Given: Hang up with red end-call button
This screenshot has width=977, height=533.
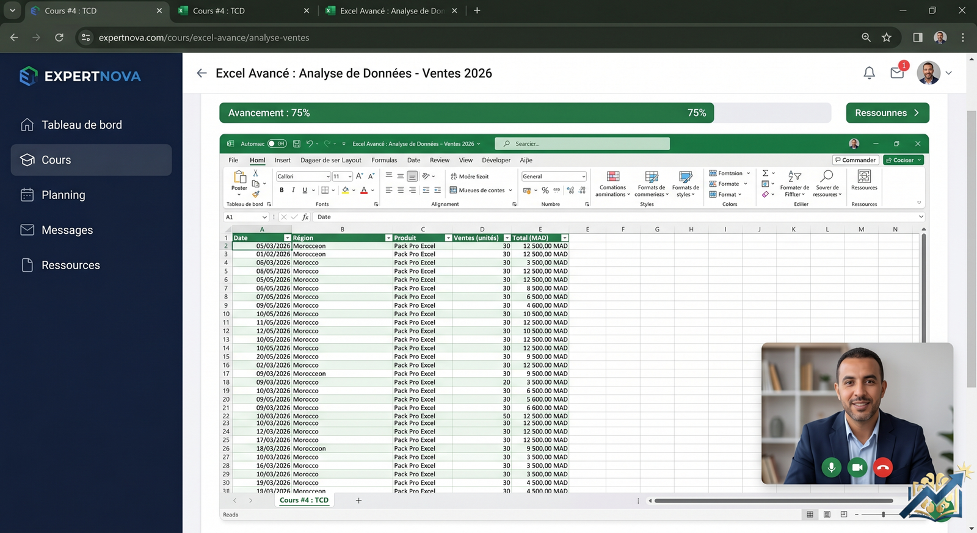Looking at the screenshot, I should tap(883, 467).
